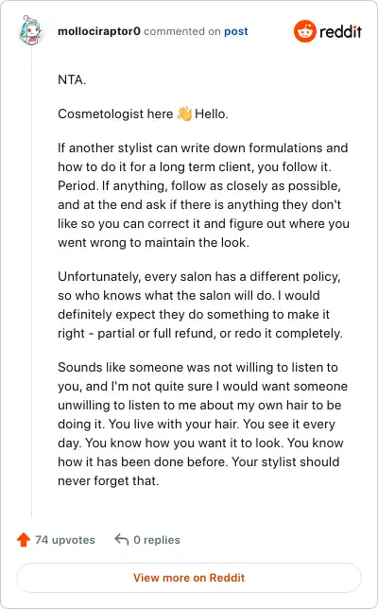Viewport: 378px width, 609px height.
Task: Click the word 'Hello.' after emoji
Action: [x=212, y=113]
